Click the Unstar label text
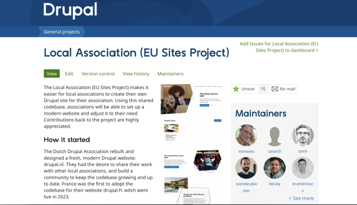 click(248, 89)
